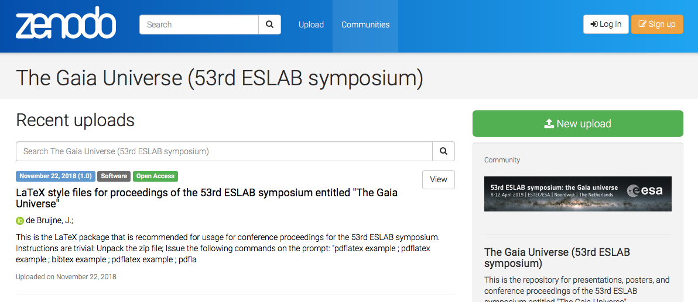
Task: Focus the Search The Gaia Universe field
Action: pos(224,151)
